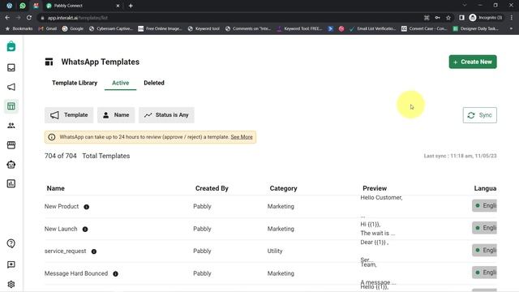Click the Category column header
The height and width of the screenshot is (292, 519).
point(283,188)
